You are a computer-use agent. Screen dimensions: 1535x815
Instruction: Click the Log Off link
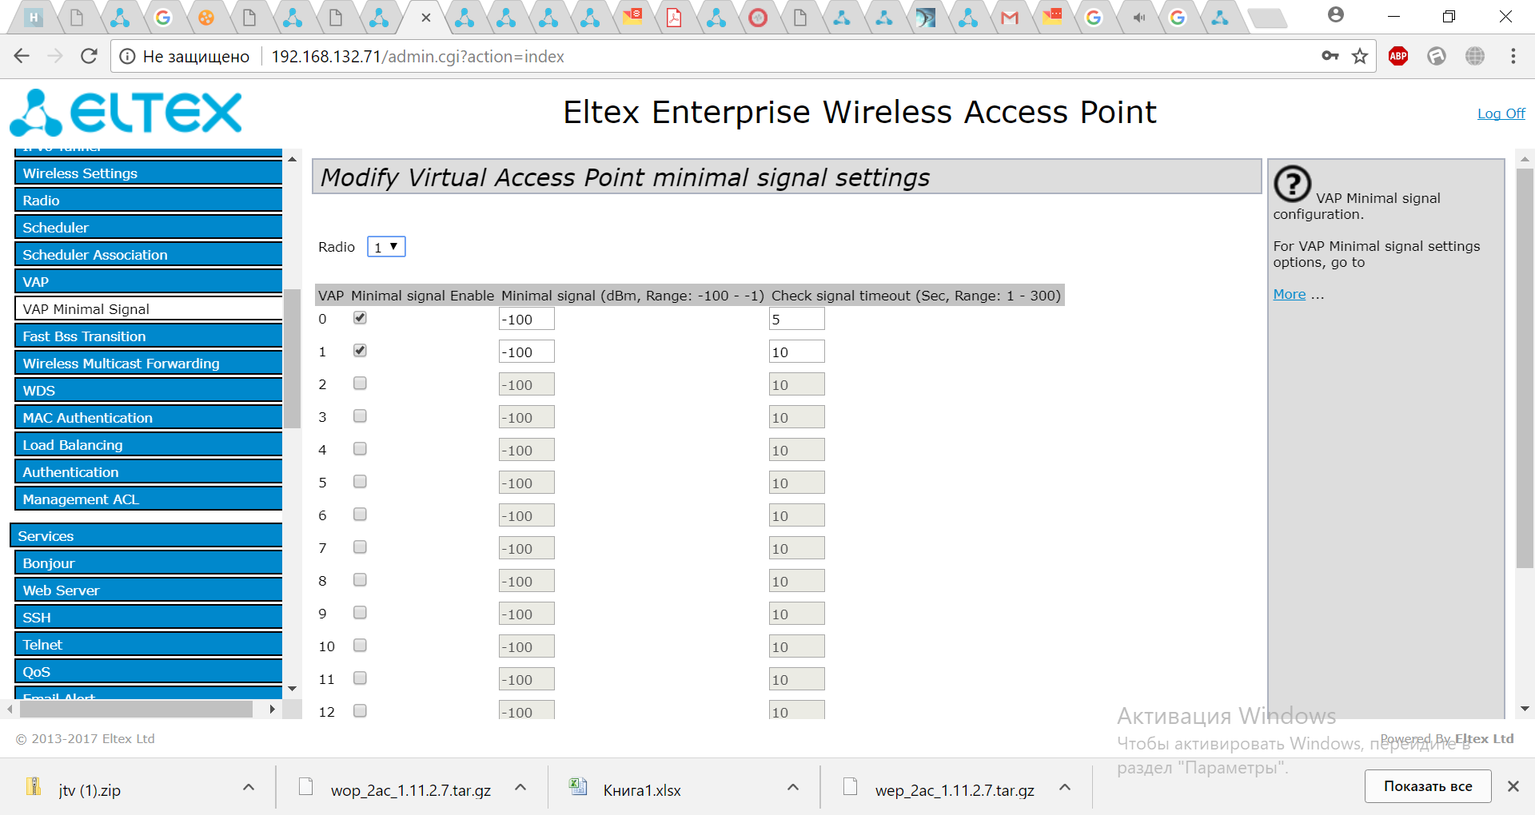click(1501, 113)
